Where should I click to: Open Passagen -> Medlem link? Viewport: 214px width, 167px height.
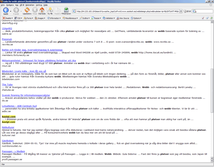point(13,151)
